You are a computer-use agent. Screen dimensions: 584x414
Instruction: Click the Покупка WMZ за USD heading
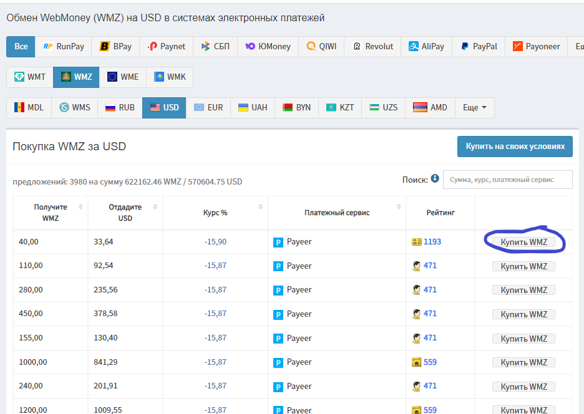coord(69,147)
